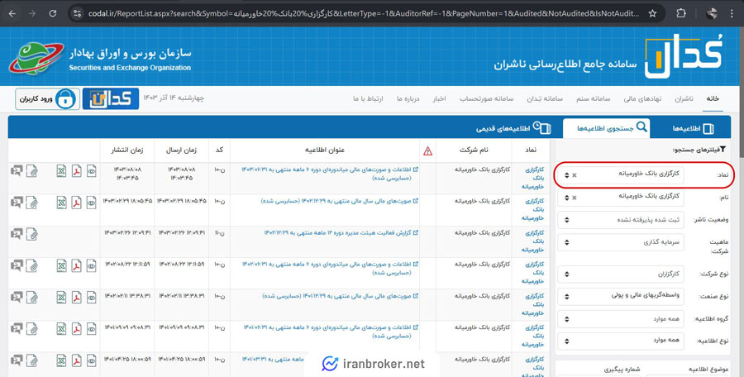Switch to the اطلاعیه‌های قدیمی tab

coord(513,128)
